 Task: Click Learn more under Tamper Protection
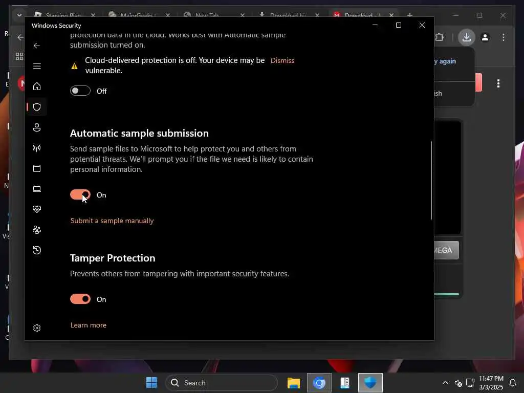[x=88, y=325]
